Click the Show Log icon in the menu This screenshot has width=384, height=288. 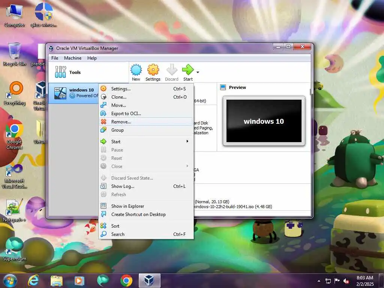point(103,186)
